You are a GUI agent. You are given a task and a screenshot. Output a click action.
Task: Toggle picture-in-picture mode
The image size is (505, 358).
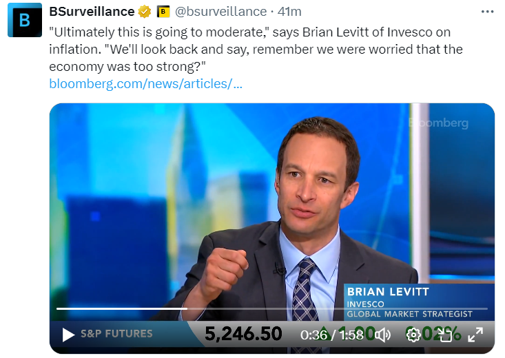pos(445,335)
